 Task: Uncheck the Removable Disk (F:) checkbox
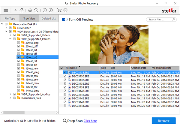(6, 24)
